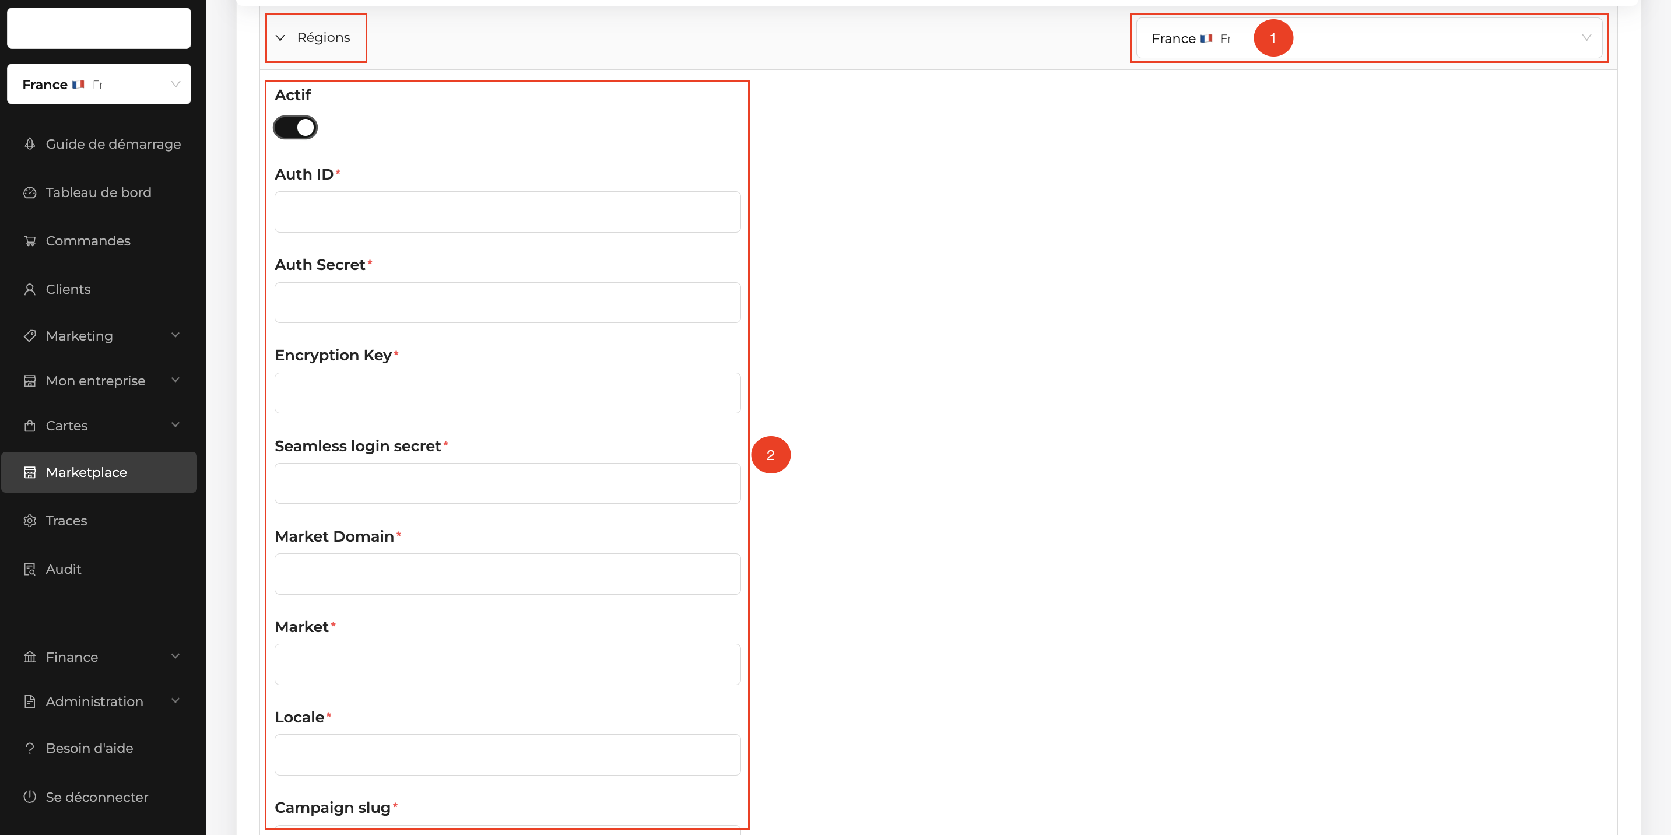Click the document icon next to Administration
Screen dimensions: 1671x835
pyautogui.click(x=30, y=701)
